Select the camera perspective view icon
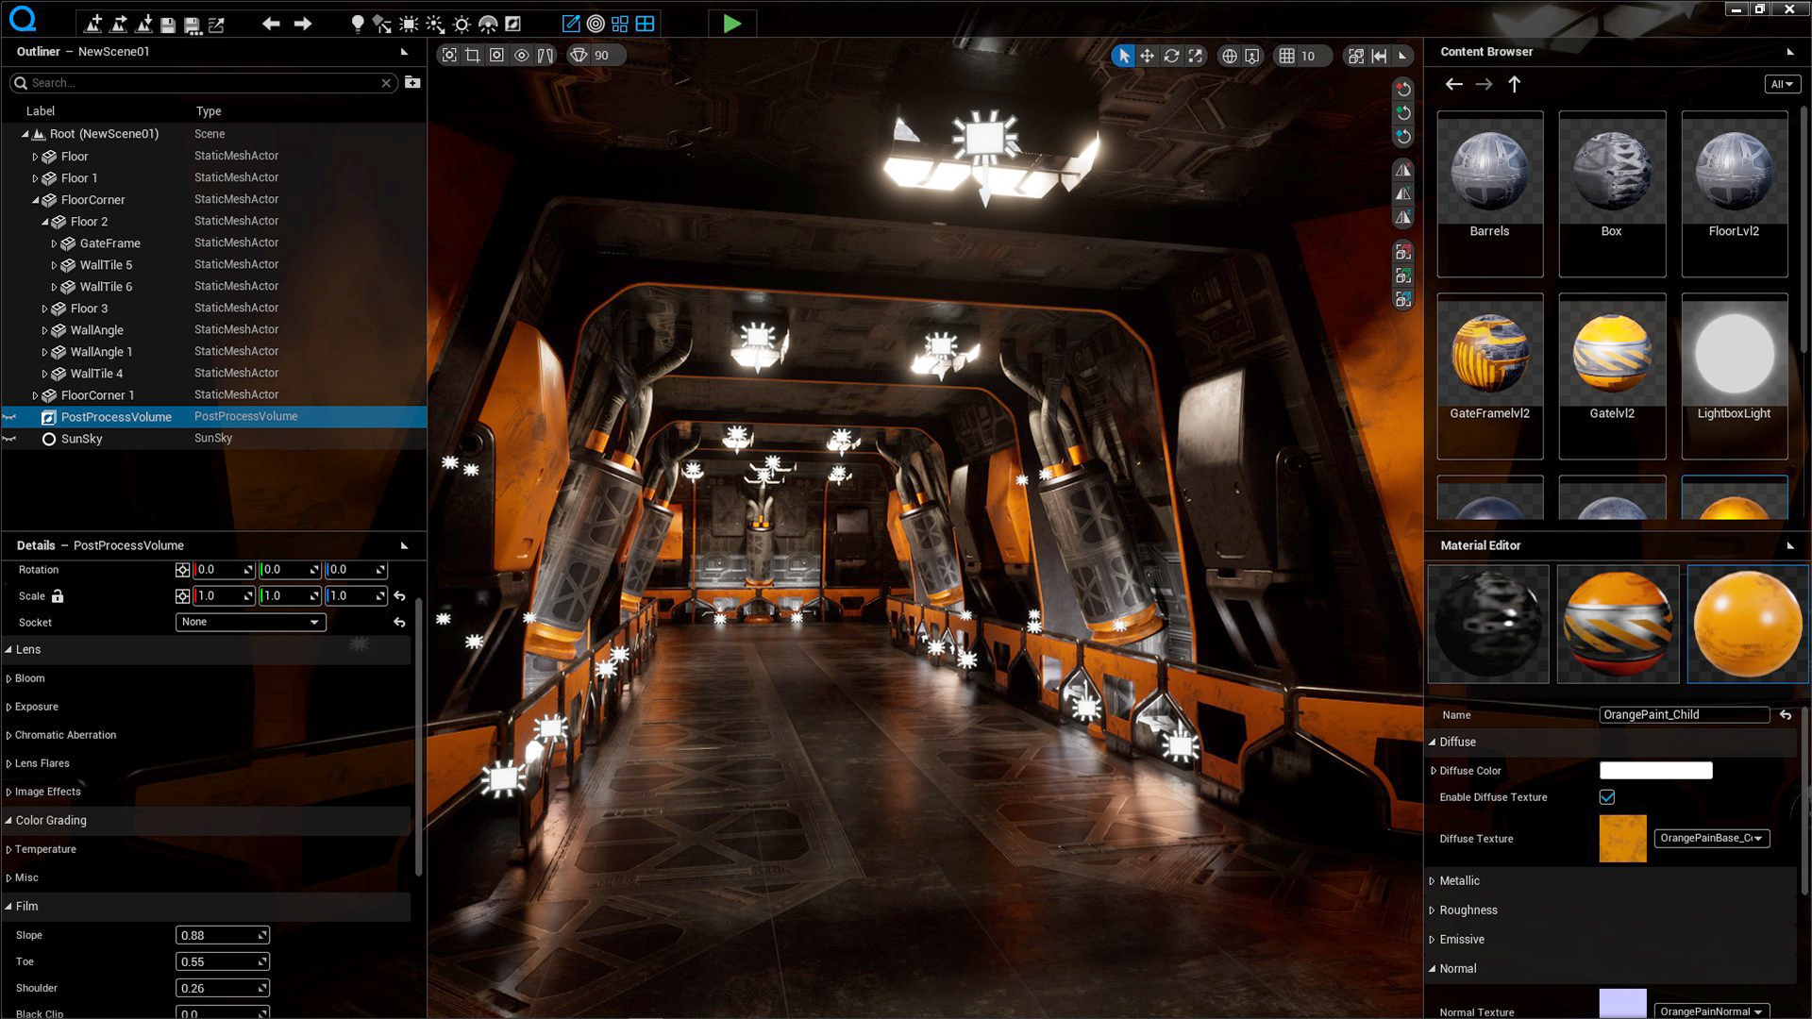This screenshot has height=1019, width=1812. coord(579,55)
